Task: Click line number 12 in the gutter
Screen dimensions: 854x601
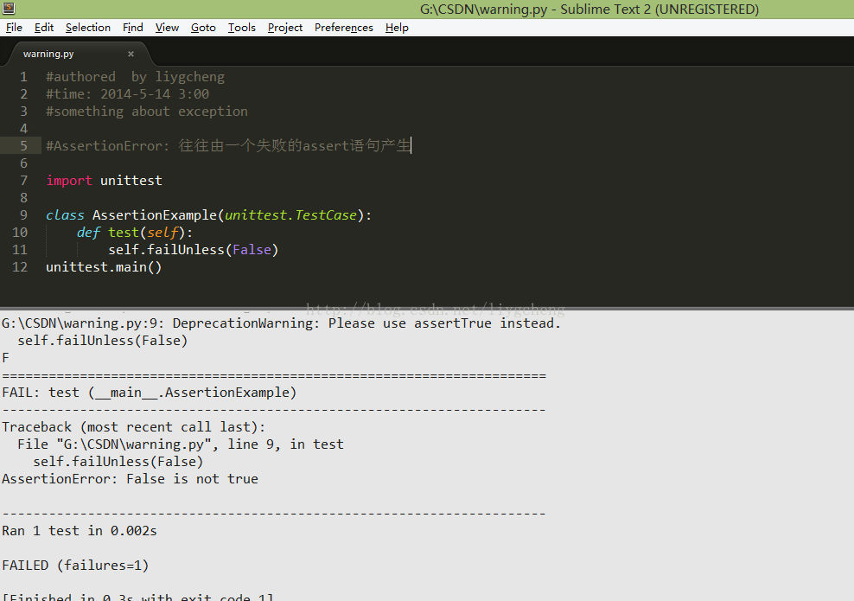Action: pyautogui.click(x=20, y=267)
